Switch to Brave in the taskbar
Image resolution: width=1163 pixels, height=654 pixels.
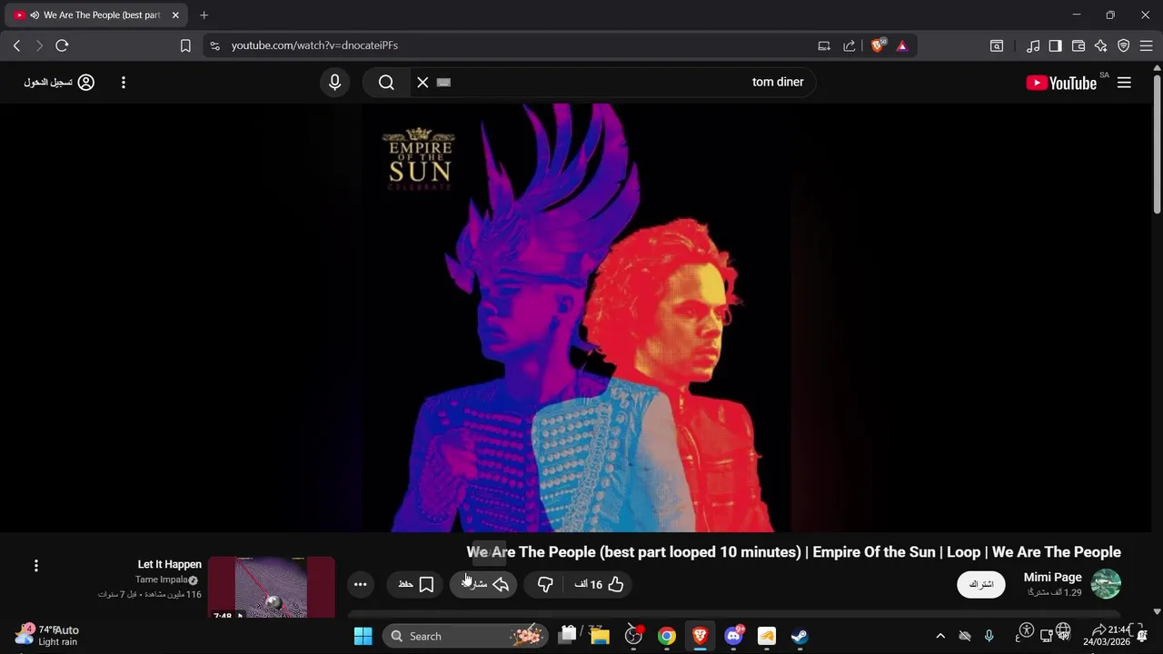click(x=700, y=636)
